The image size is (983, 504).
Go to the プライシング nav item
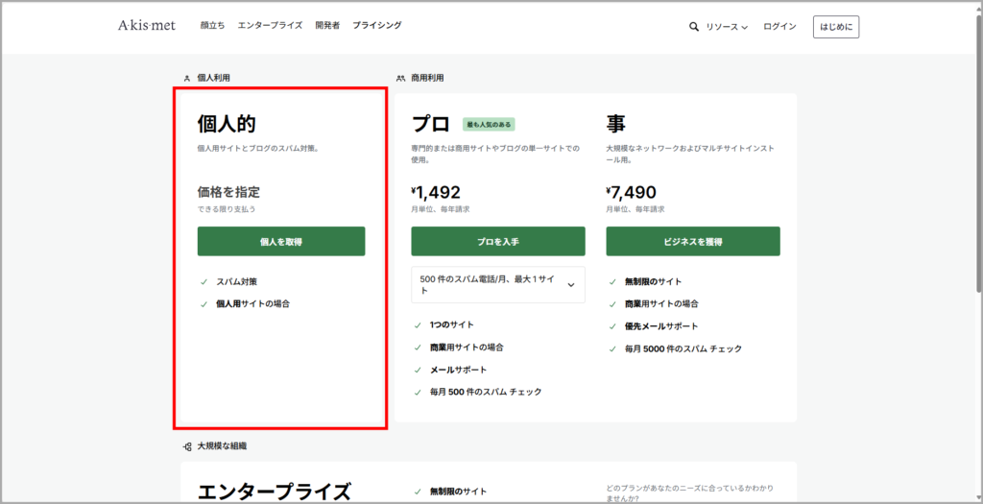coord(376,26)
